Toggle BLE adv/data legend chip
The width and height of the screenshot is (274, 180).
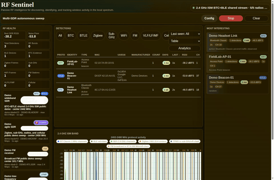[99, 141]
